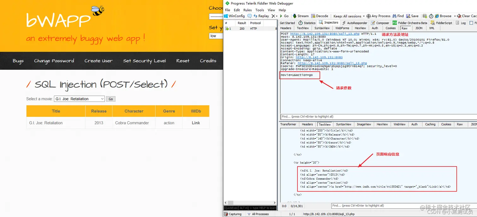Screen dimensions: 477x217
Task: Click the Referer header URL link
Action: [x=332, y=63]
